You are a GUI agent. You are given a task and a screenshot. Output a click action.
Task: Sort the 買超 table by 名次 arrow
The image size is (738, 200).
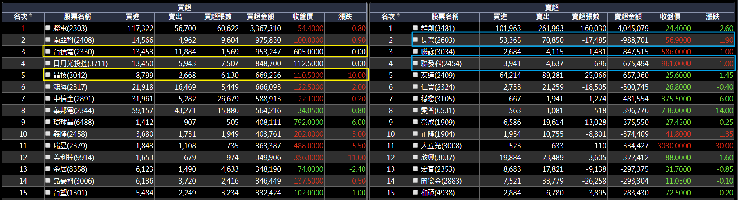[31, 16]
